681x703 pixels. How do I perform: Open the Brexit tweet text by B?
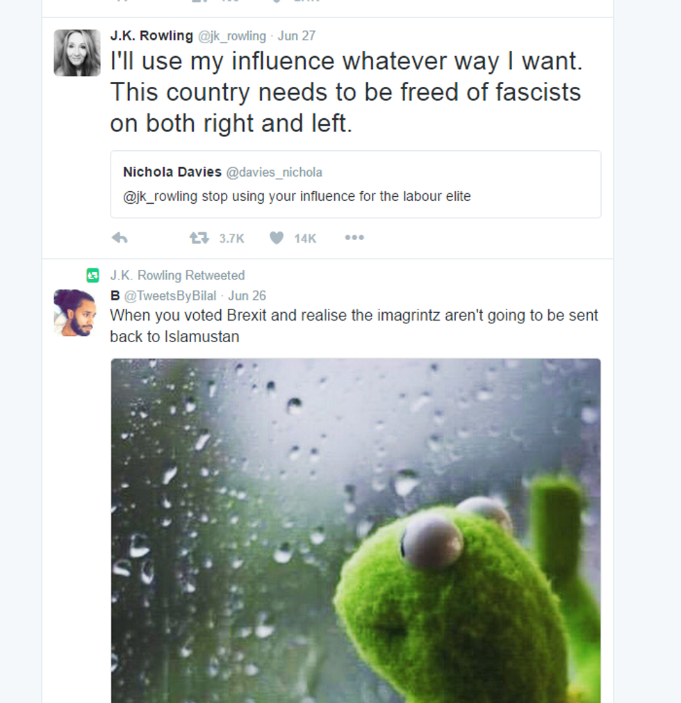(354, 326)
